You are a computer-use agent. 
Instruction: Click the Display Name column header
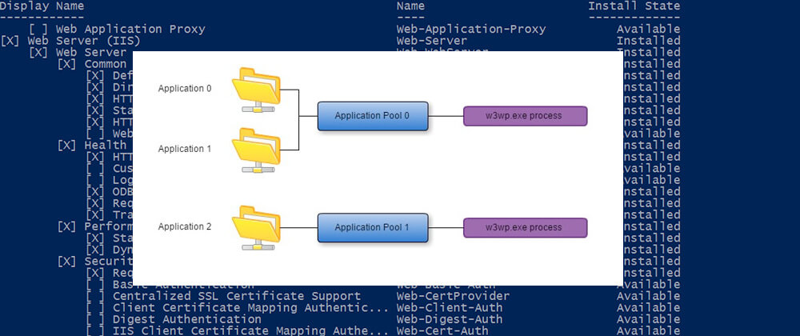pos(42,6)
